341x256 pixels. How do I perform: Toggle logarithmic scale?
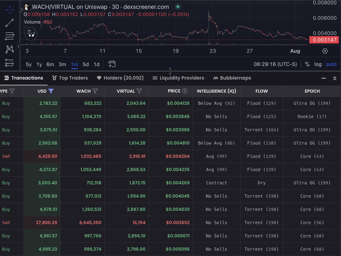[x=318, y=64]
